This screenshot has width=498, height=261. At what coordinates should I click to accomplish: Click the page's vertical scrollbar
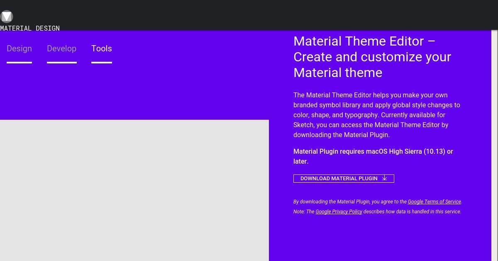[495, 145]
